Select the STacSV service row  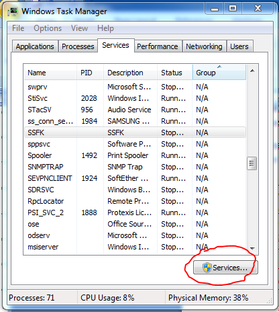click(x=135, y=110)
